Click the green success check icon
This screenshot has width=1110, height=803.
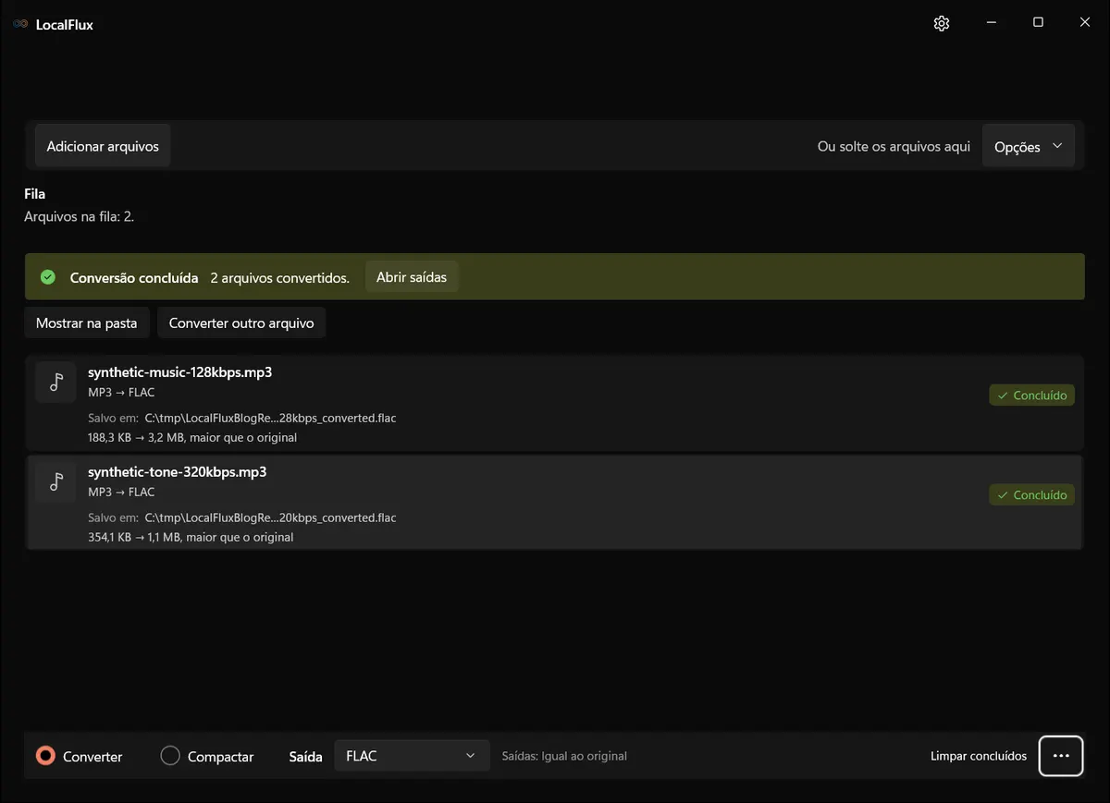(48, 277)
